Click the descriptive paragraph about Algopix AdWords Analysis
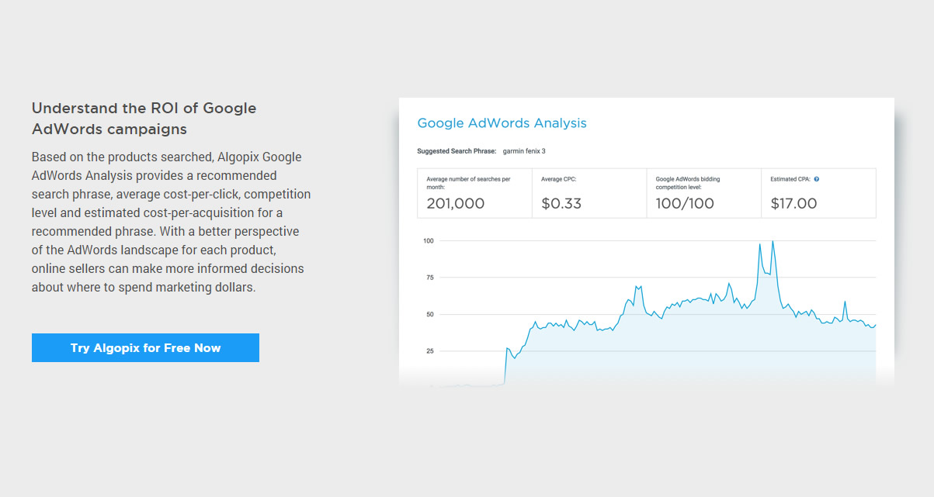 pyautogui.click(x=171, y=222)
